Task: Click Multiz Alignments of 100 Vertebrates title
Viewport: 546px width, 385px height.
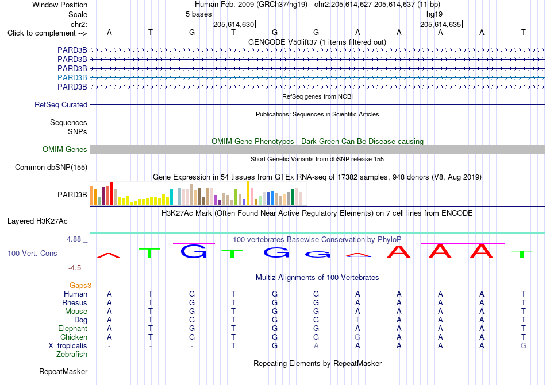Action: [x=317, y=277]
